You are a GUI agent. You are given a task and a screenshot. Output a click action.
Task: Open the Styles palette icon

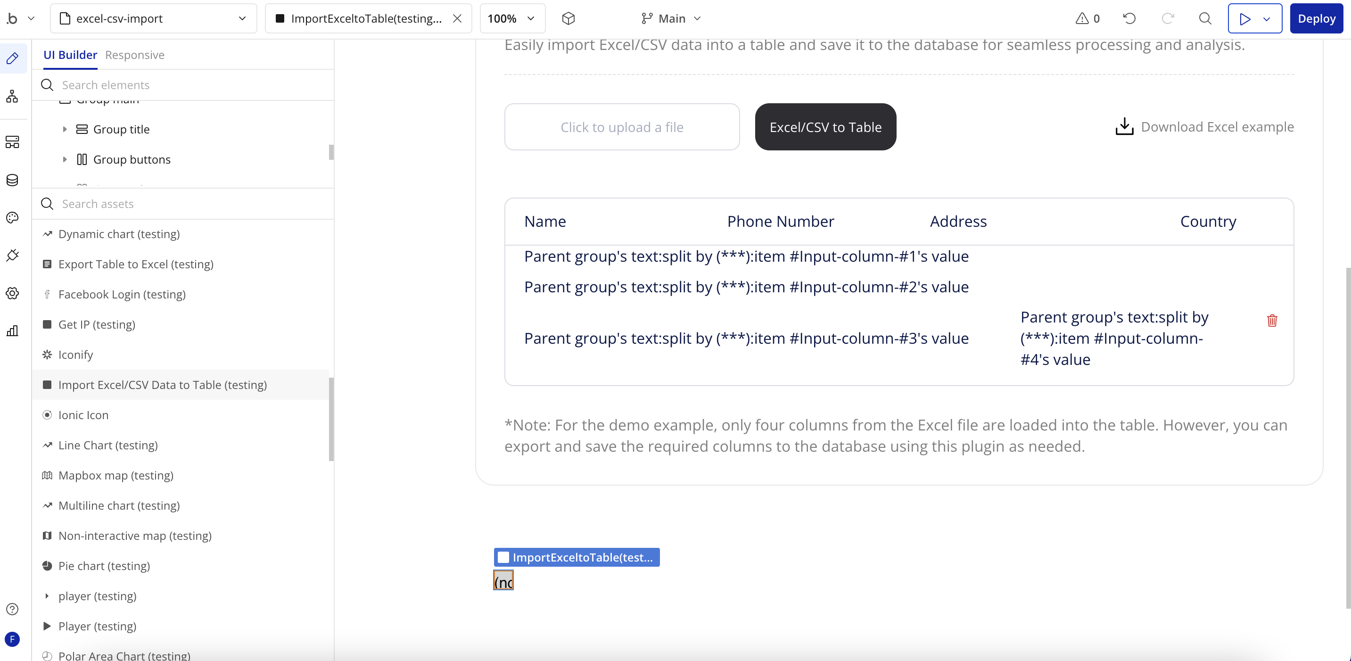[12, 218]
